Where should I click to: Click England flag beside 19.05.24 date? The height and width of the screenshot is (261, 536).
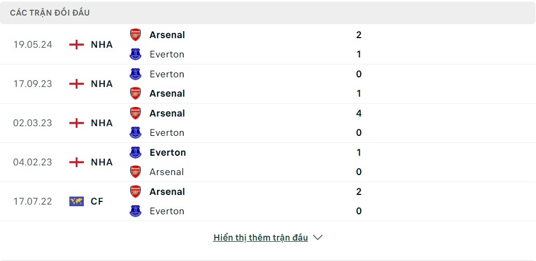pyautogui.click(x=77, y=45)
